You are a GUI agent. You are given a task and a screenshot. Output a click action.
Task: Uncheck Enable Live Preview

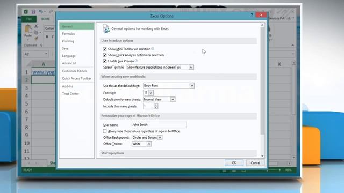[105, 61]
